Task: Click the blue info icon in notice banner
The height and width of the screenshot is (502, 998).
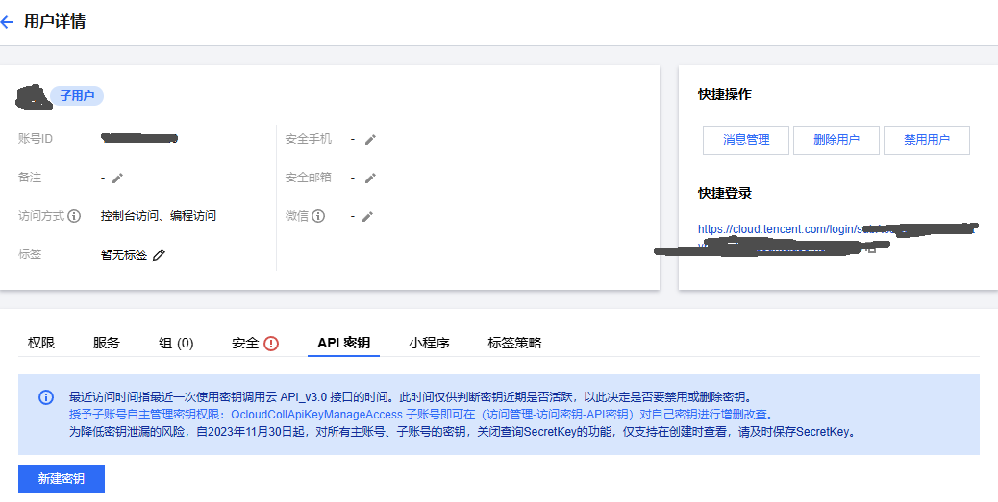Action: click(x=46, y=397)
